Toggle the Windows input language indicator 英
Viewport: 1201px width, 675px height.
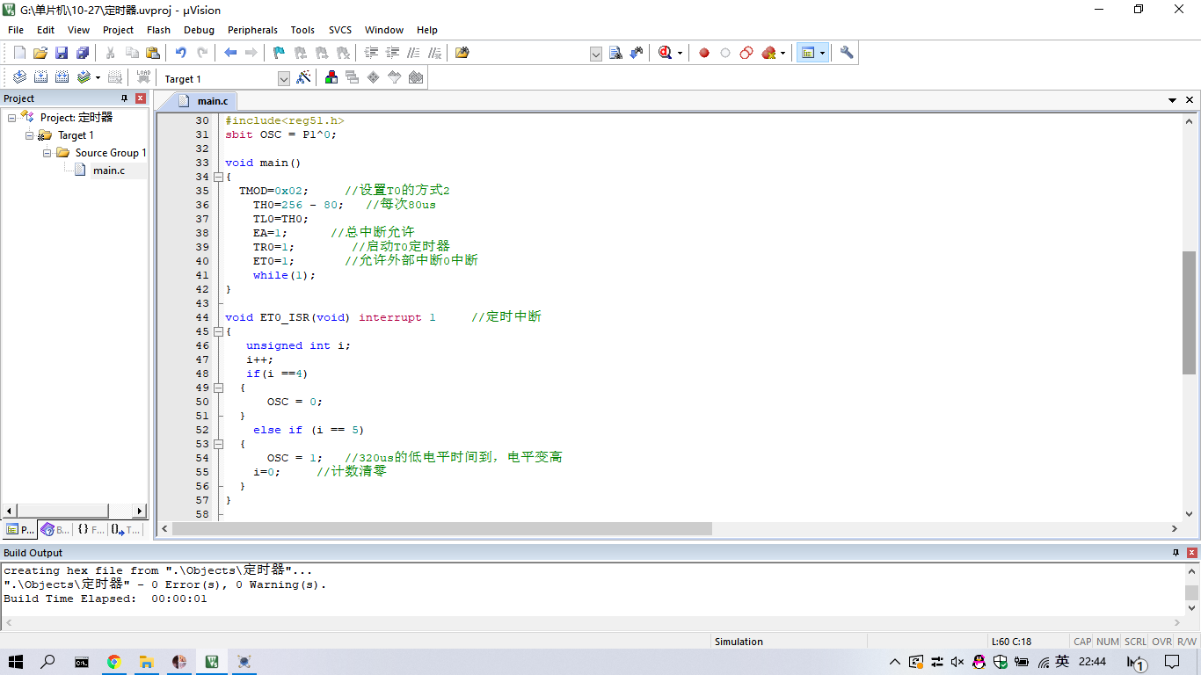point(1062,662)
